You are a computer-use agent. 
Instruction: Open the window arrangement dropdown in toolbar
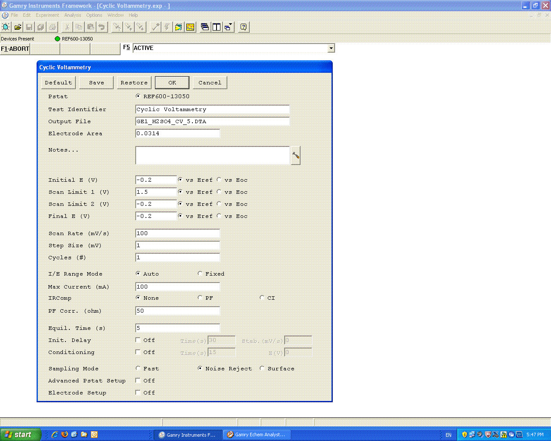[228, 27]
